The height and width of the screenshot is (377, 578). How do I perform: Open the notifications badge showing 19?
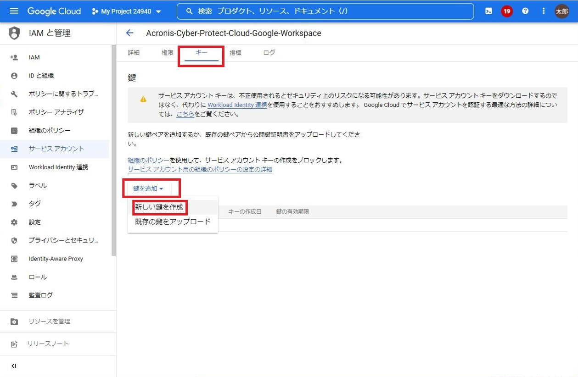pos(507,11)
